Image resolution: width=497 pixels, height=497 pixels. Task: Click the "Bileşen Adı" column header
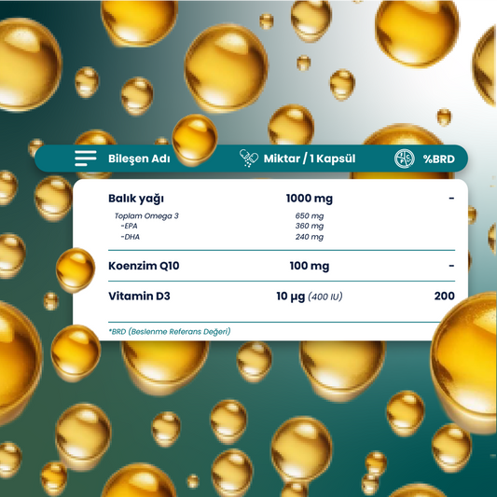(x=139, y=159)
